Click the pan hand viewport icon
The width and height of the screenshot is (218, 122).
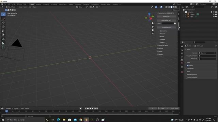coord(153,27)
